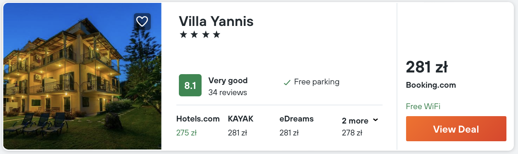The image size is (518, 154).
Task: Click the Free parking checkmark icon
Action: 287,82
